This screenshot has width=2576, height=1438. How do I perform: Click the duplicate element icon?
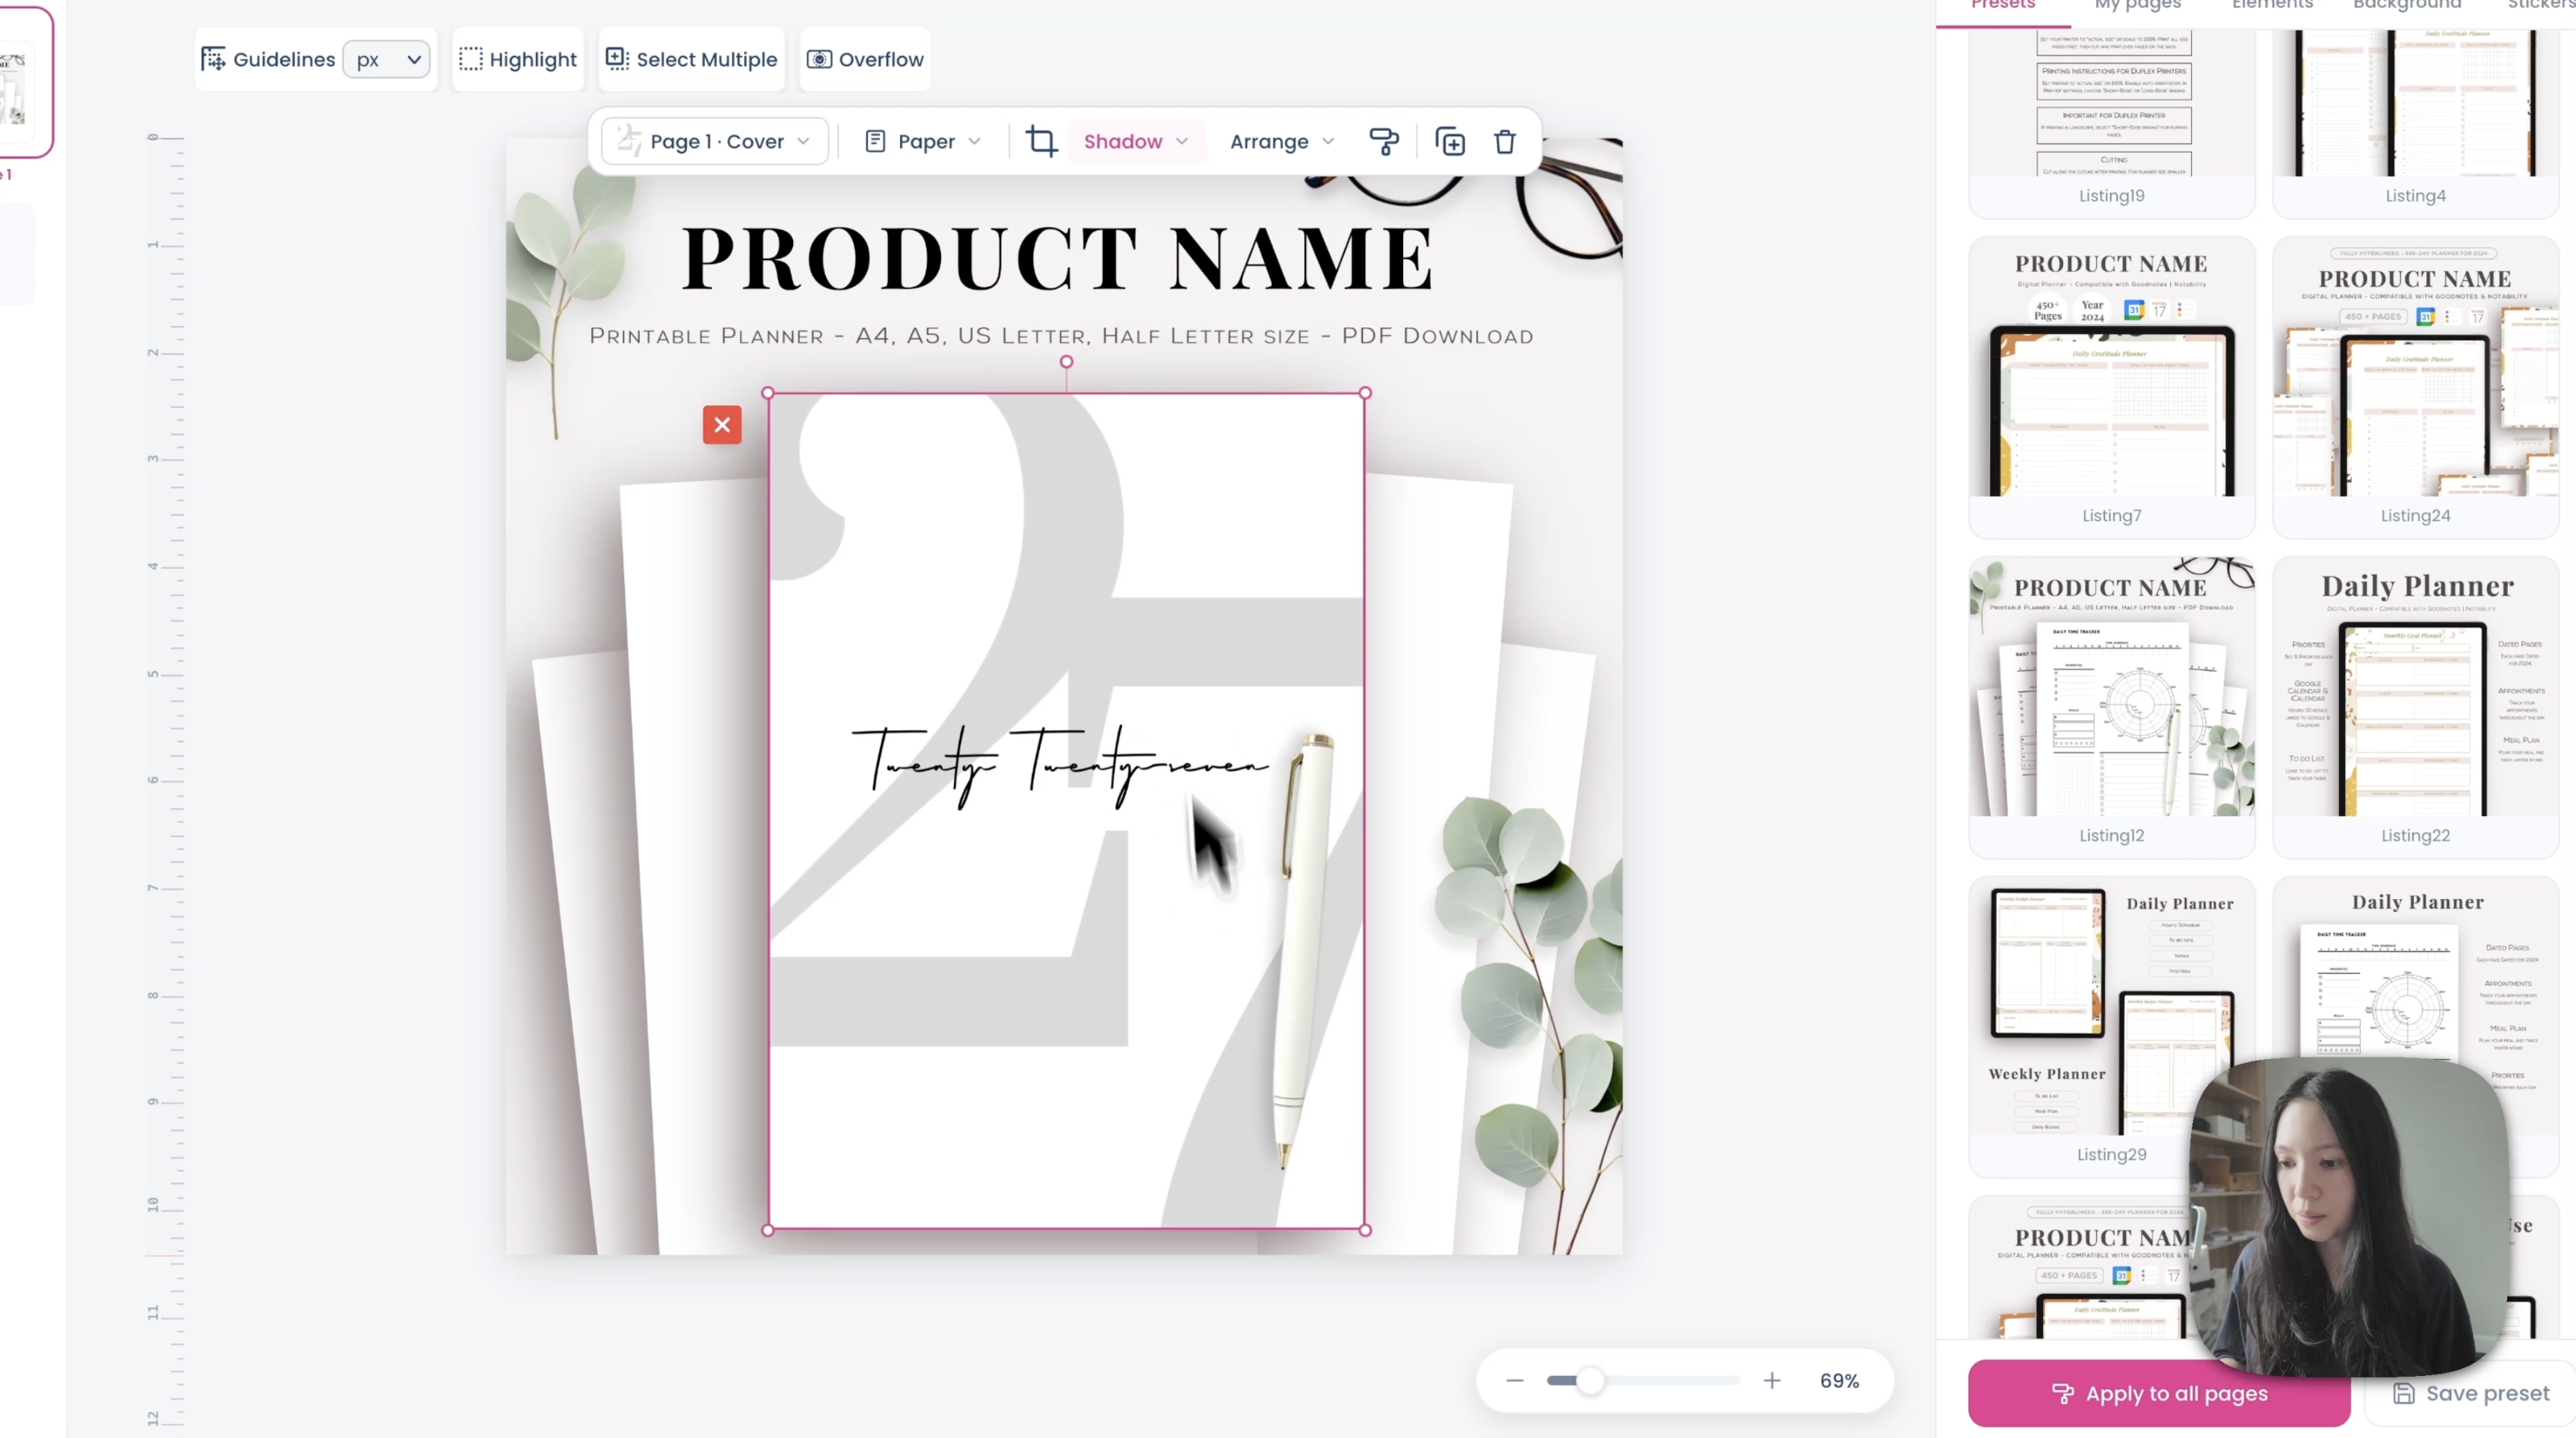[x=1450, y=141]
